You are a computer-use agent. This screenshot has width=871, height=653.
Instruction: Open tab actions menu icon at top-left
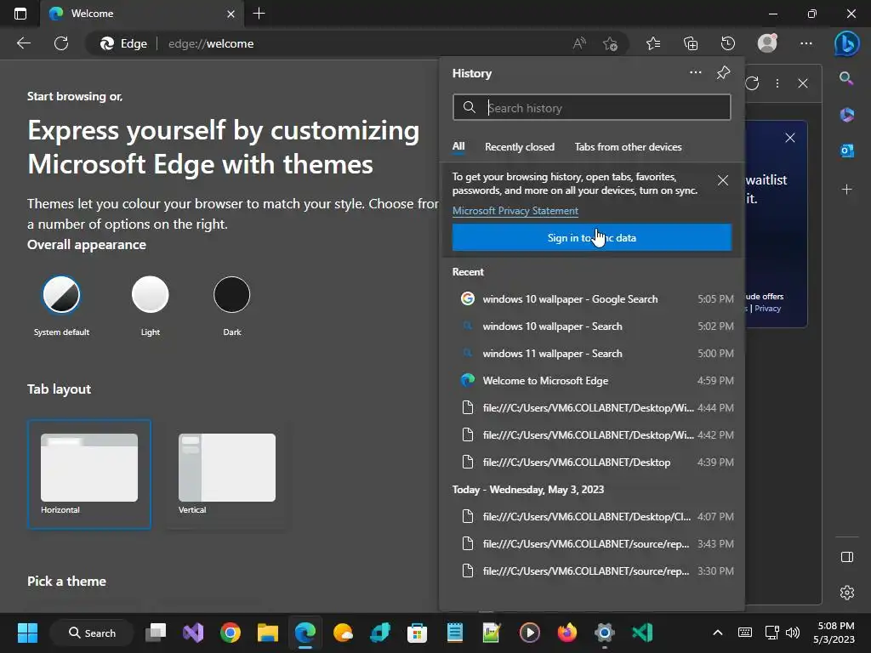tap(20, 14)
